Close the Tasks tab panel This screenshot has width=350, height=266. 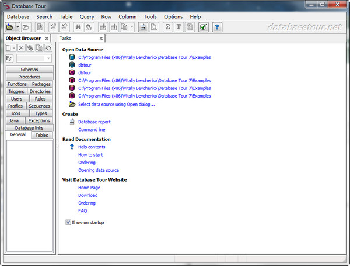pyautogui.click(x=101, y=38)
